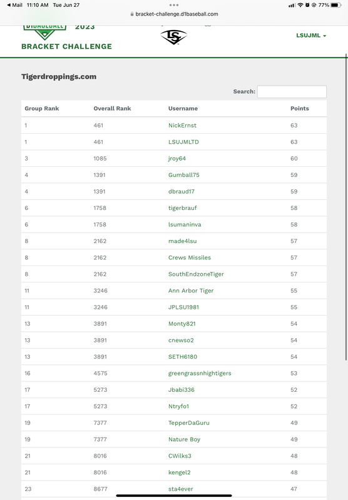This screenshot has height=500, width=348.
Task: Open greengrassnhightigers' bracket
Action: tap(200, 373)
